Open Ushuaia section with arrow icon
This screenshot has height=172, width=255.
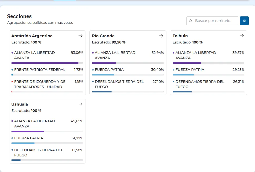(x=80, y=104)
